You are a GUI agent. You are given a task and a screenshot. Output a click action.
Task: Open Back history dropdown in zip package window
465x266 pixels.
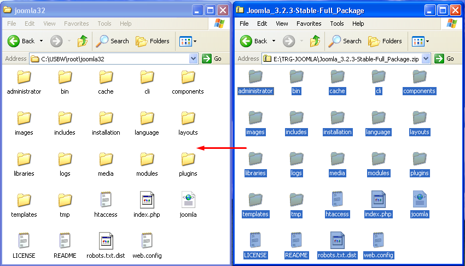coord(274,41)
